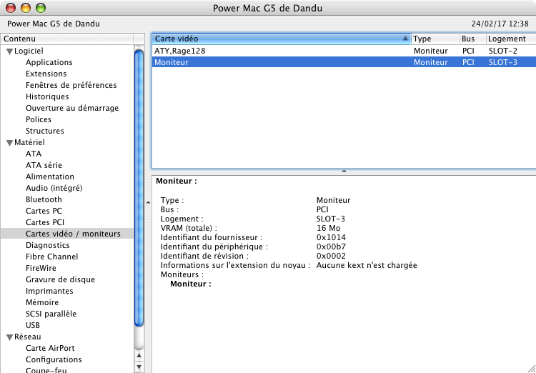Collapse the Réseau disclosure triangle
The image size is (536, 373).
click(9, 337)
